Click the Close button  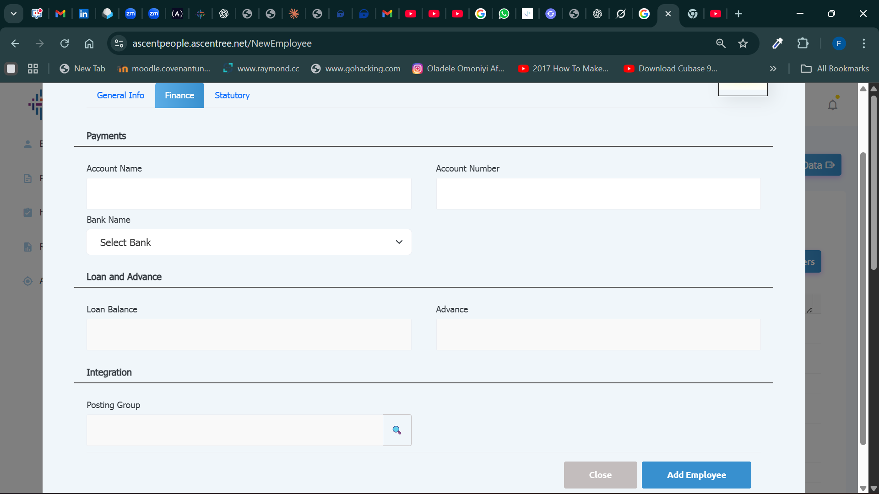(600, 475)
